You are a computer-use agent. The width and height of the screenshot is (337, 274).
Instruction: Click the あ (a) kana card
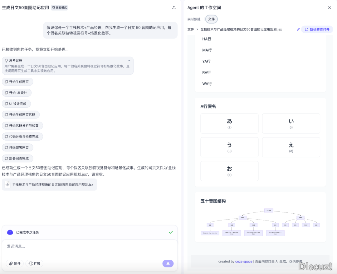(229, 123)
